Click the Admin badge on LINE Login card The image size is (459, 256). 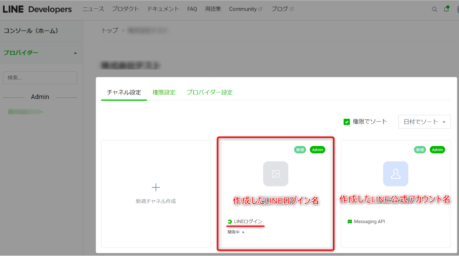coord(317,150)
